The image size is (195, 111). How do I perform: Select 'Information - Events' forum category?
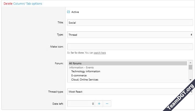click(81, 68)
